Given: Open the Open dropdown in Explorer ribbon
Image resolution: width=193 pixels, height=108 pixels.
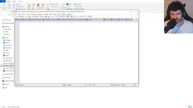Looking at the screenshot, I should (70, 4).
